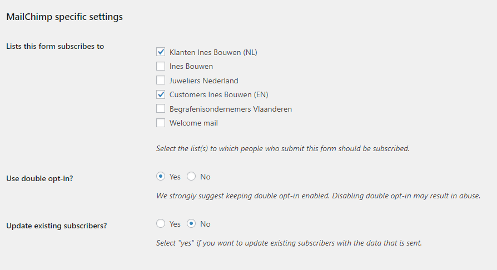Check the Welcome mail checkbox
Viewport: 497px width, 270px height.
coord(161,123)
